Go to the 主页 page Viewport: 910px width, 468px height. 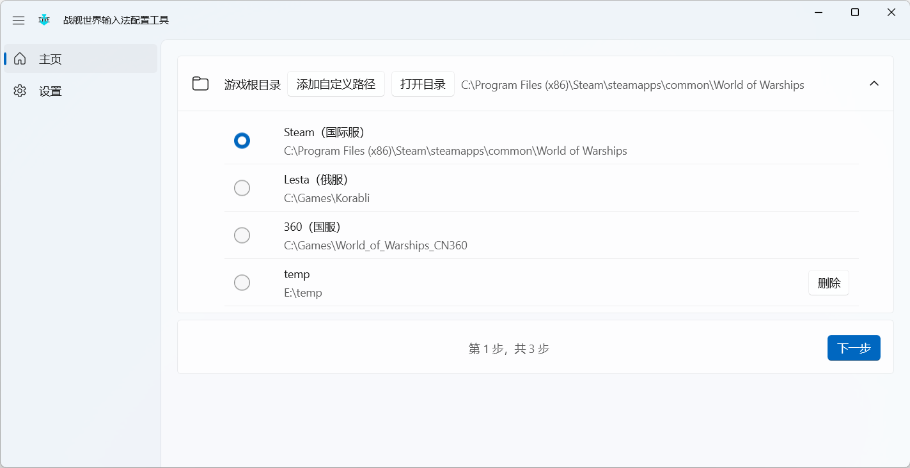pos(81,59)
